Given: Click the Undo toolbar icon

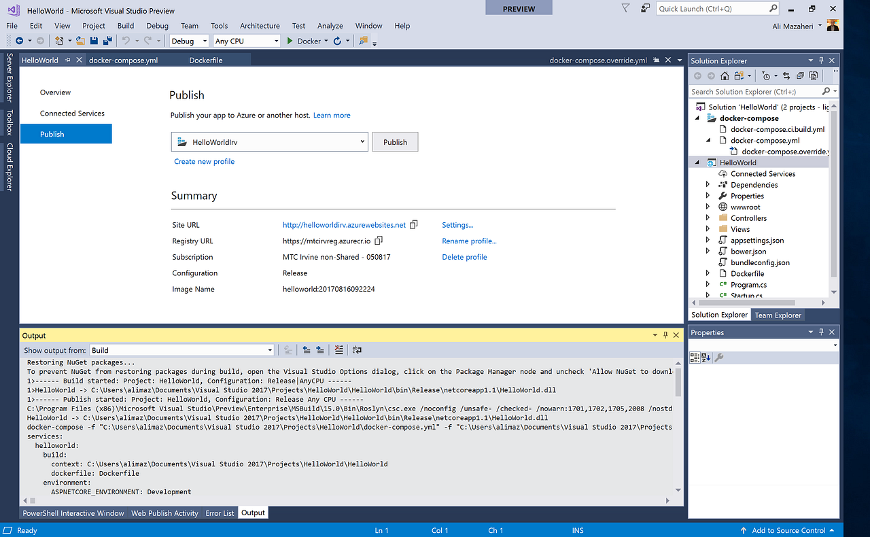Looking at the screenshot, I should click(x=126, y=41).
